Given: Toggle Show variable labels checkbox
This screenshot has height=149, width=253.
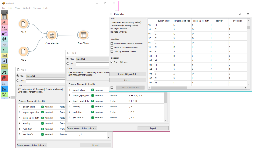Looking at the screenshot, I should pyautogui.click(x=112, y=44).
